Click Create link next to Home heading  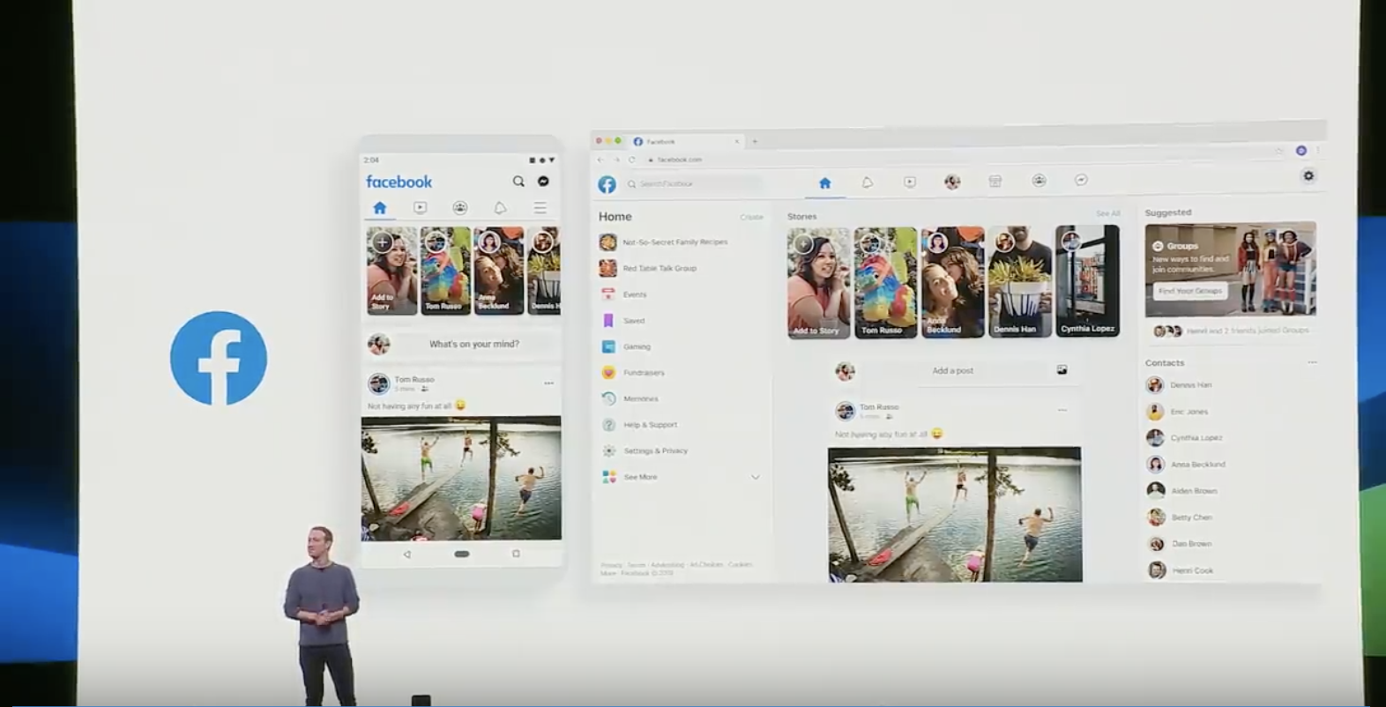(751, 217)
